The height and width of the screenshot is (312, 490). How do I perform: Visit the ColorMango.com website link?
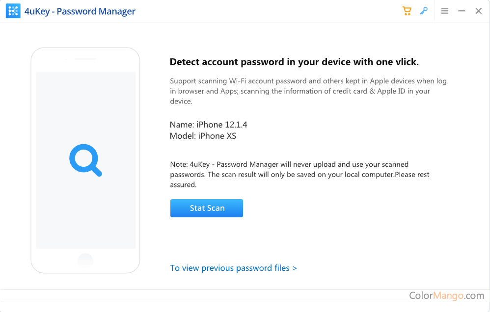(x=446, y=295)
